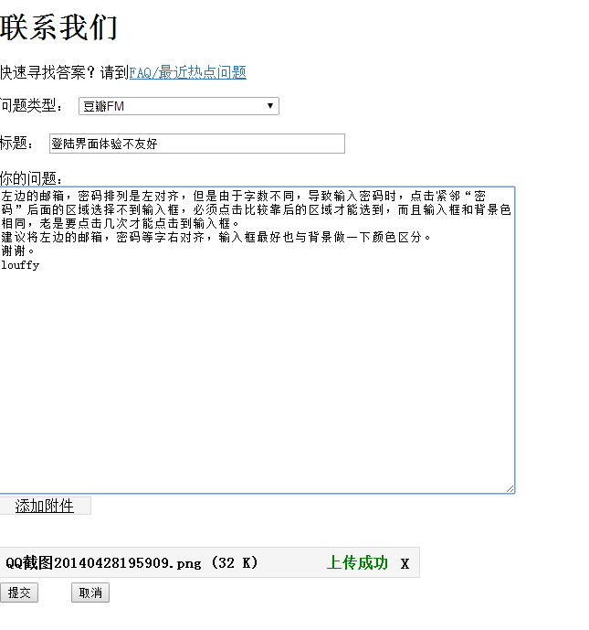The height and width of the screenshot is (630, 589).
Task: Click the 问题类型: label
Action: pos(31,106)
